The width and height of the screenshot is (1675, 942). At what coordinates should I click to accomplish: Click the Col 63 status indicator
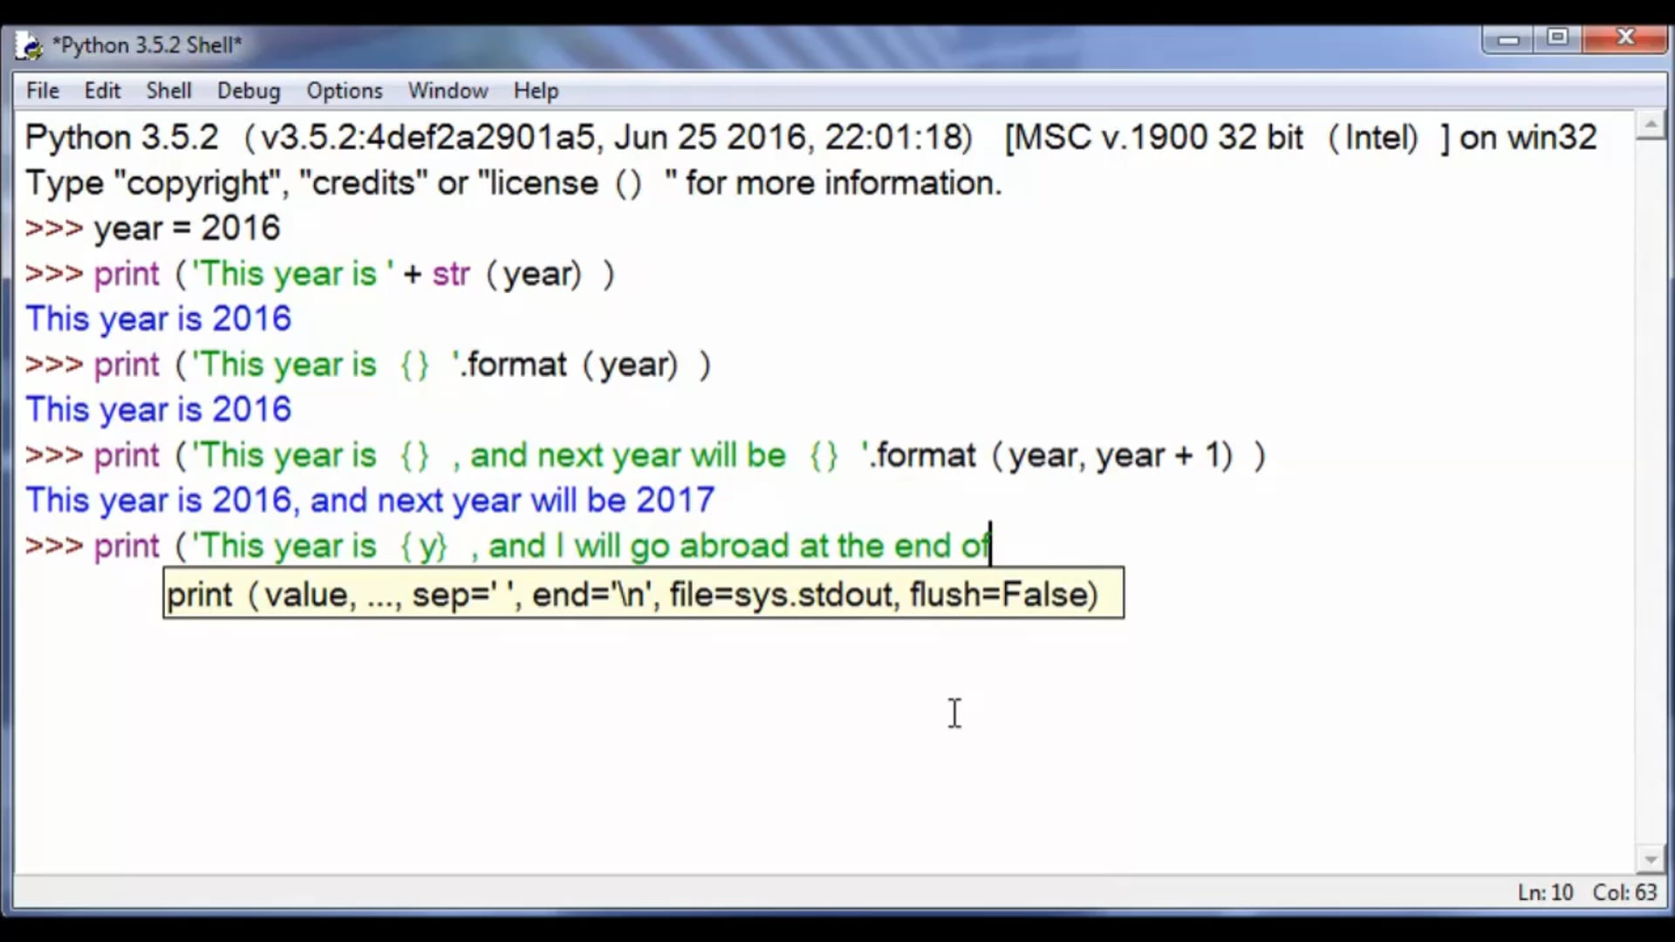click(1624, 892)
